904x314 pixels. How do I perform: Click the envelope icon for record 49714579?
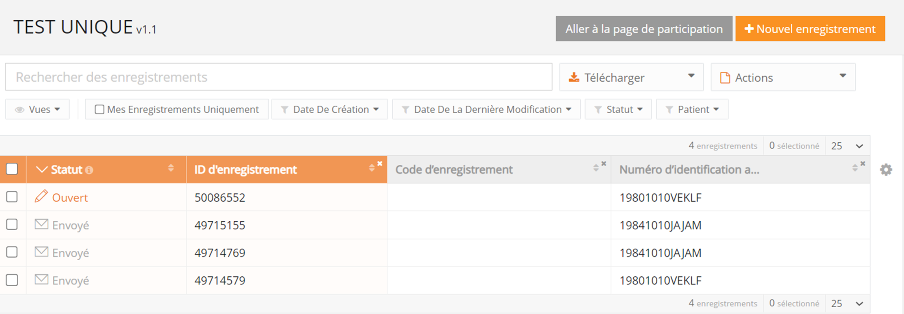(41, 279)
